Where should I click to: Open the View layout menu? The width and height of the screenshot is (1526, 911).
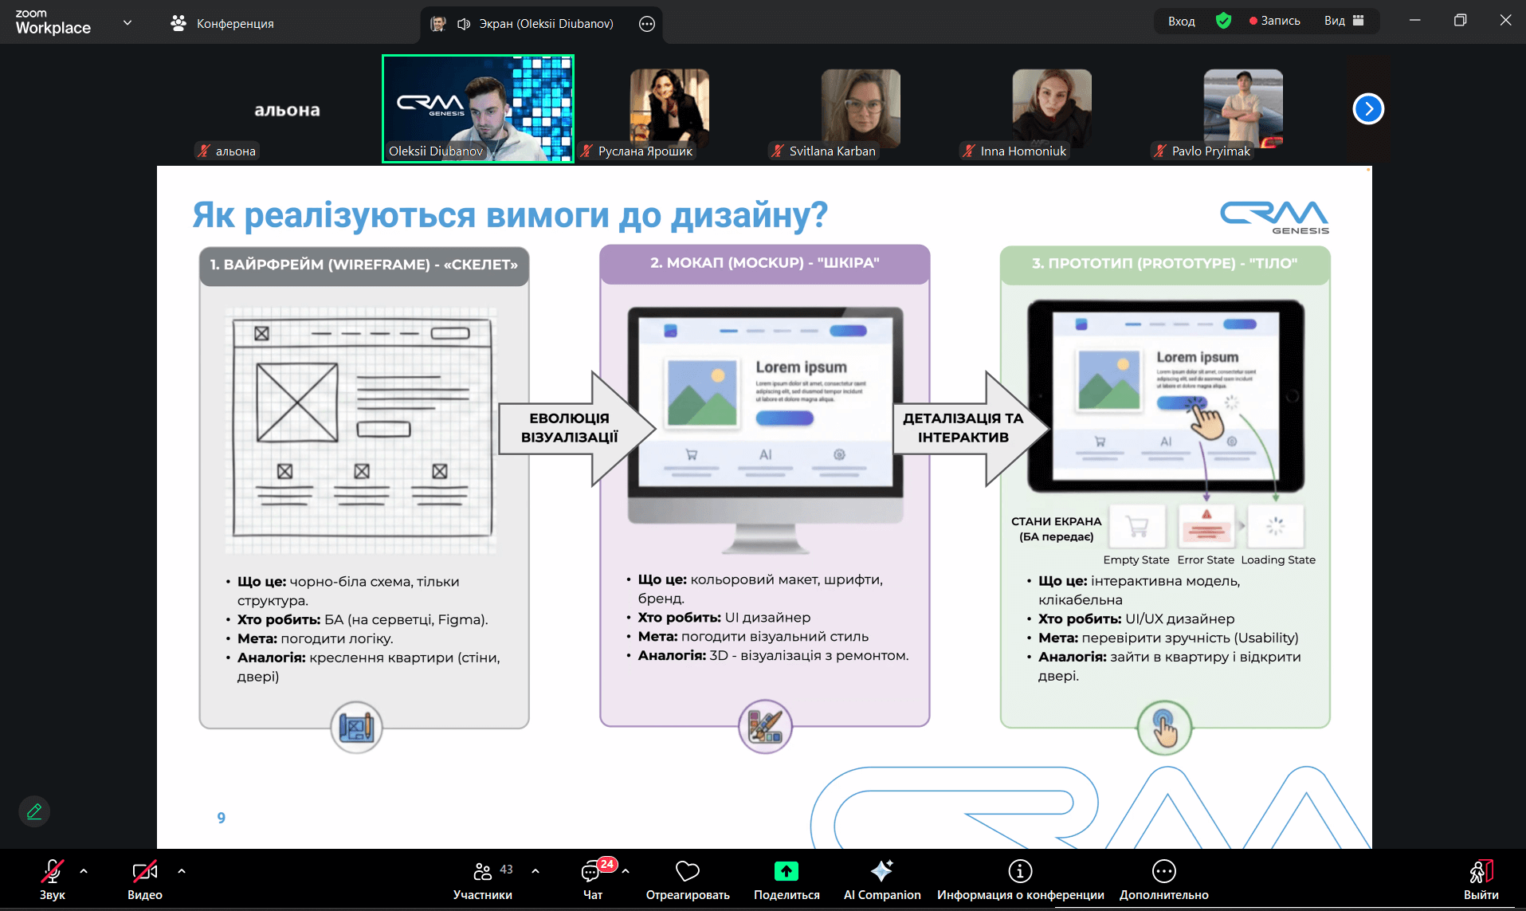coord(1344,22)
